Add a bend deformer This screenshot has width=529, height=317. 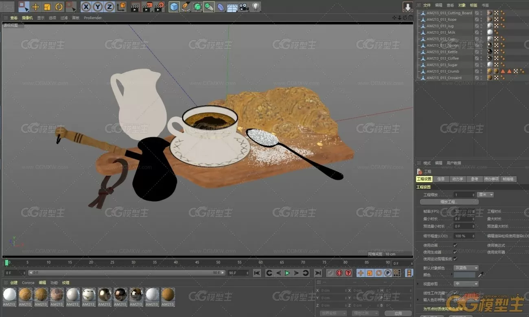[x=221, y=7]
